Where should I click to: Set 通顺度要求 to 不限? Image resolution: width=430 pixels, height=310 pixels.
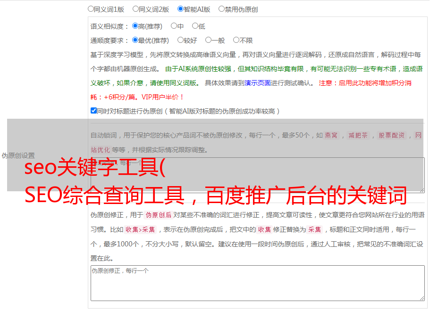[236, 40]
